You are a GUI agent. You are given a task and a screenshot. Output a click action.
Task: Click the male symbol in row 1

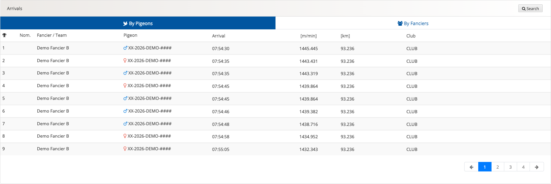(125, 48)
